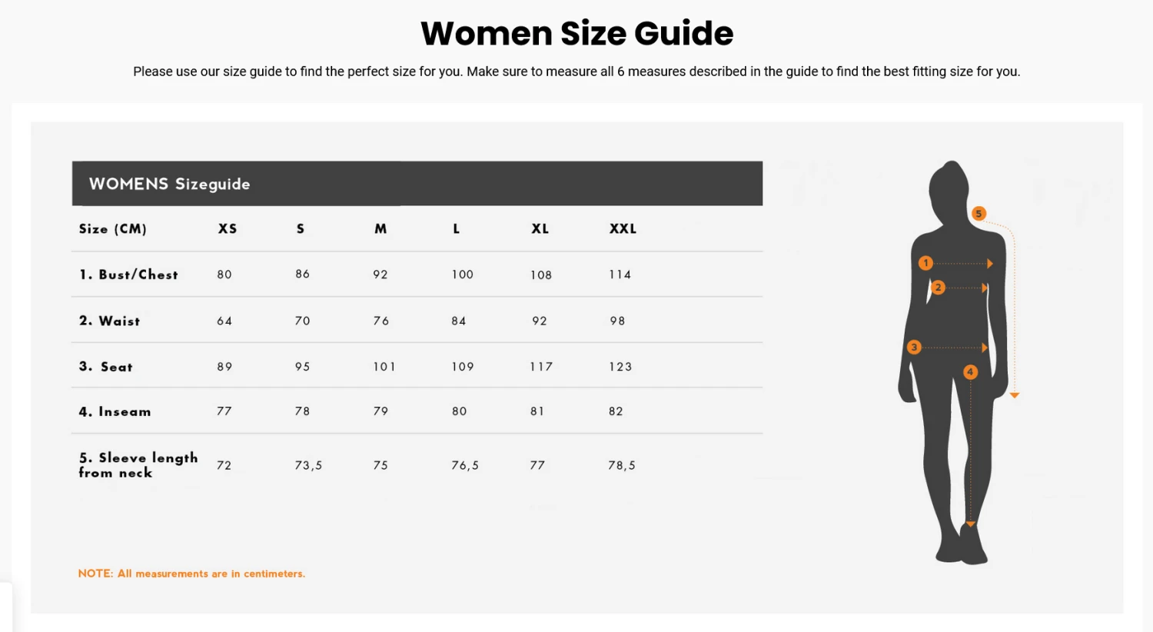Select the XS size column header

(228, 229)
